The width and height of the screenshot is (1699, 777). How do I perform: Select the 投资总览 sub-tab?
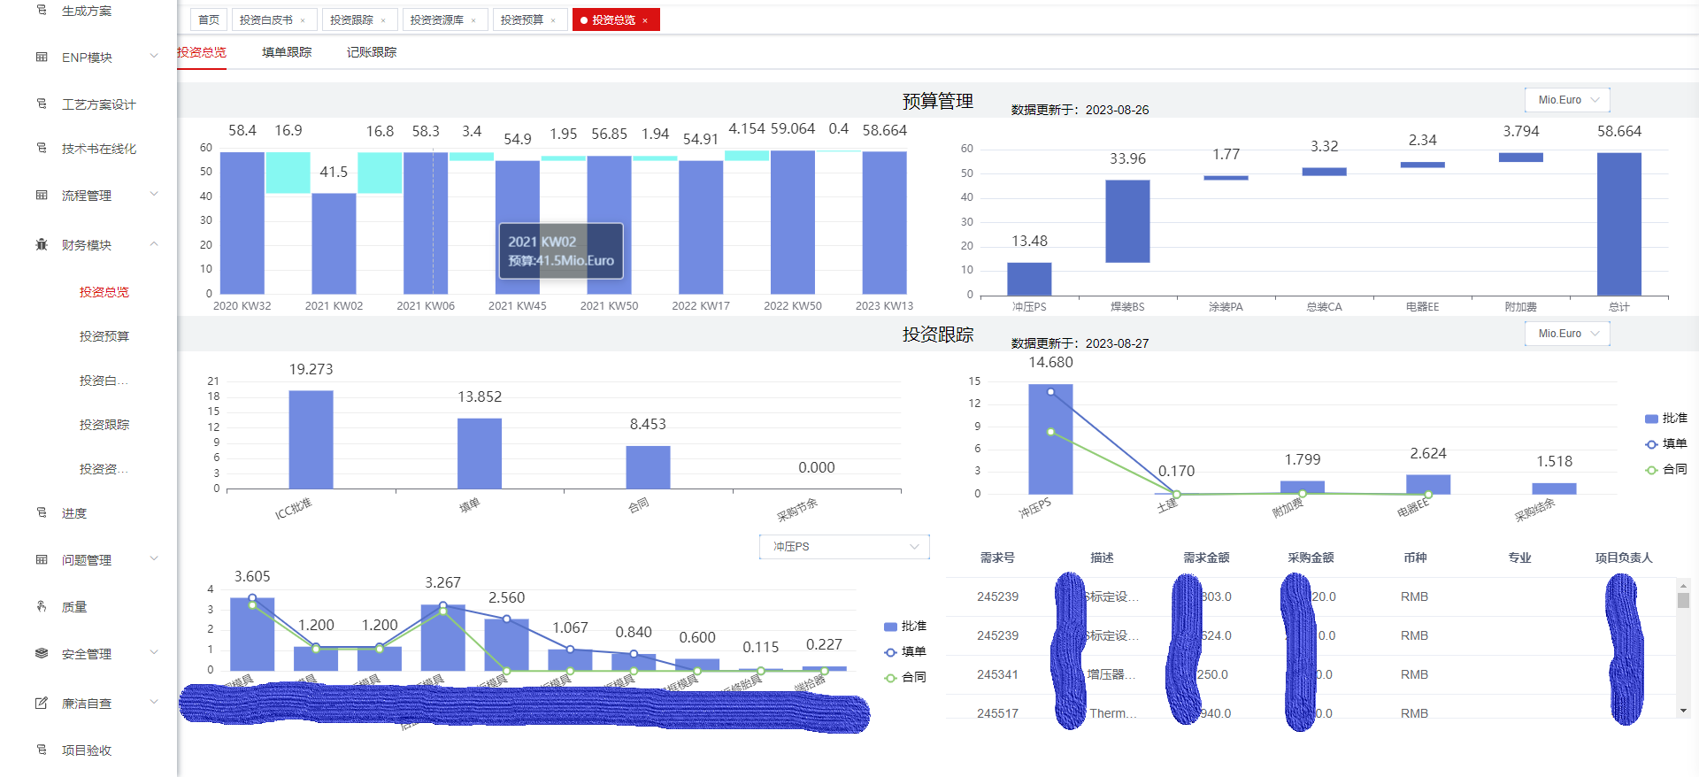202,52
